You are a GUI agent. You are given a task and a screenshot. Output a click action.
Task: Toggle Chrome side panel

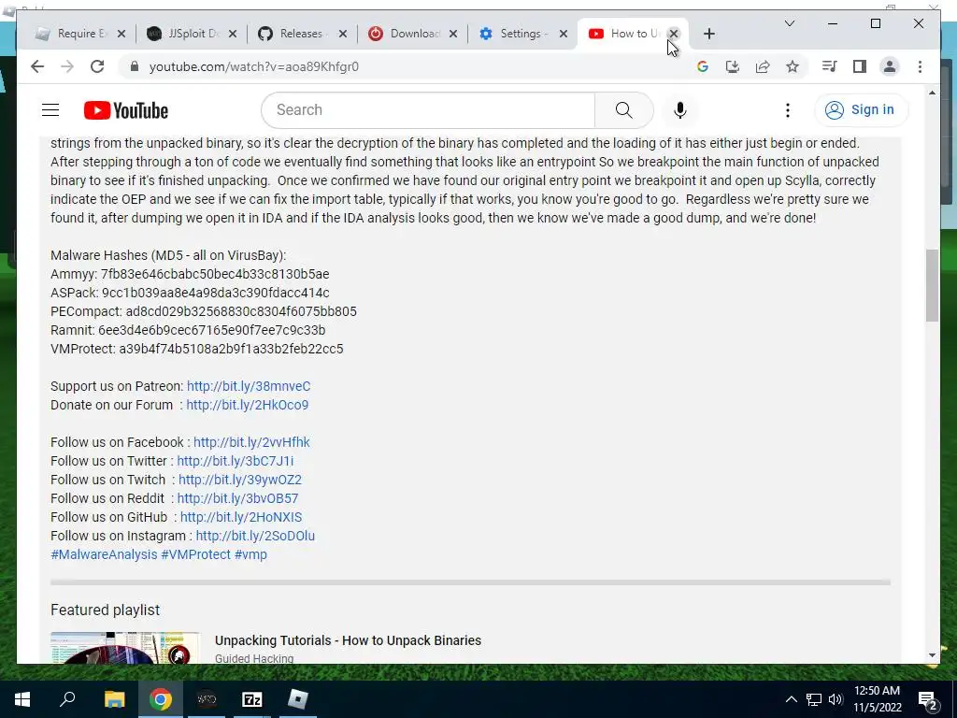point(860,66)
